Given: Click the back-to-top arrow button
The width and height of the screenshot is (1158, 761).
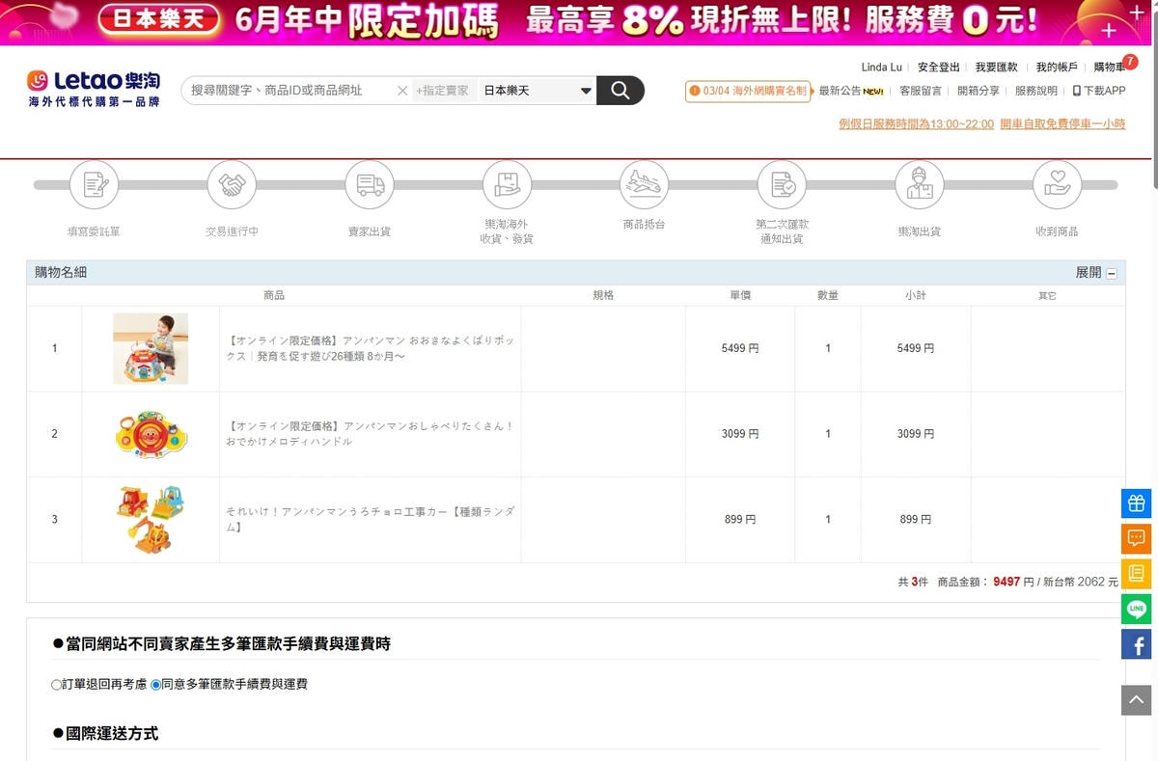Looking at the screenshot, I should click(x=1136, y=700).
